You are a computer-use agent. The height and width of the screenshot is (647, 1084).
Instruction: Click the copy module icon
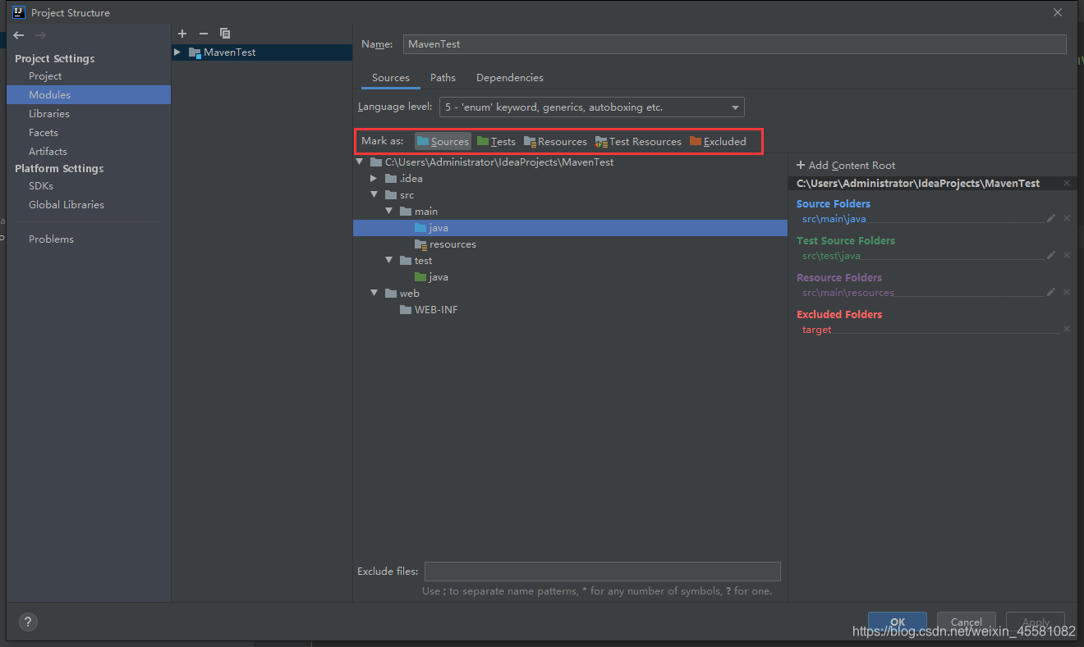[225, 34]
